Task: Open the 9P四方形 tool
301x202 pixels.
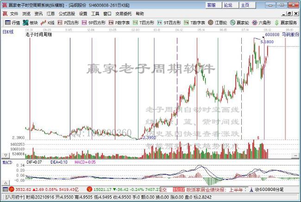Action: point(94,23)
